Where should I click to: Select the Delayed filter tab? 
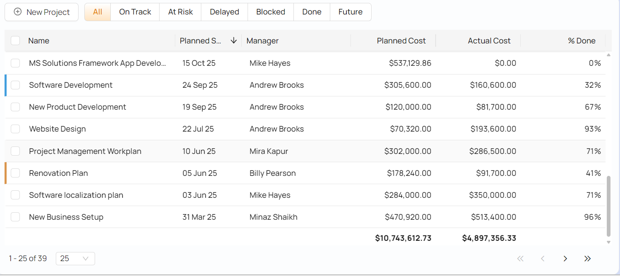pyautogui.click(x=224, y=12)
